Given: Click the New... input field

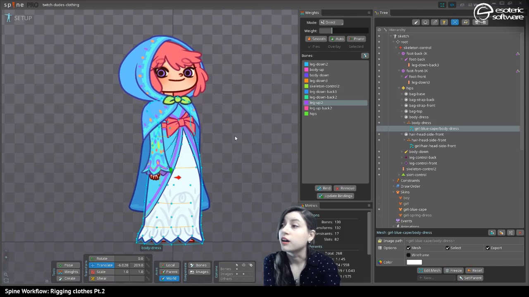Looking at the screenshot, I should click(436, 278).
